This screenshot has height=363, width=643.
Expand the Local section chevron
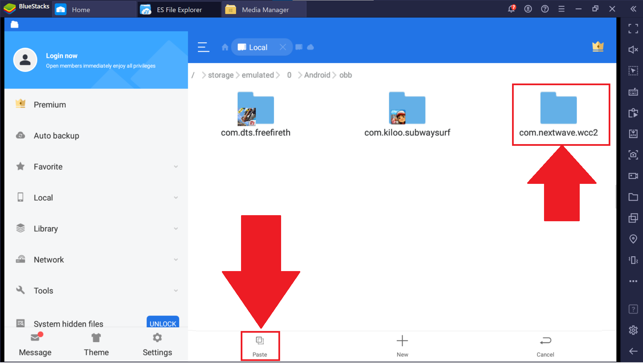(x=176, y=198)
